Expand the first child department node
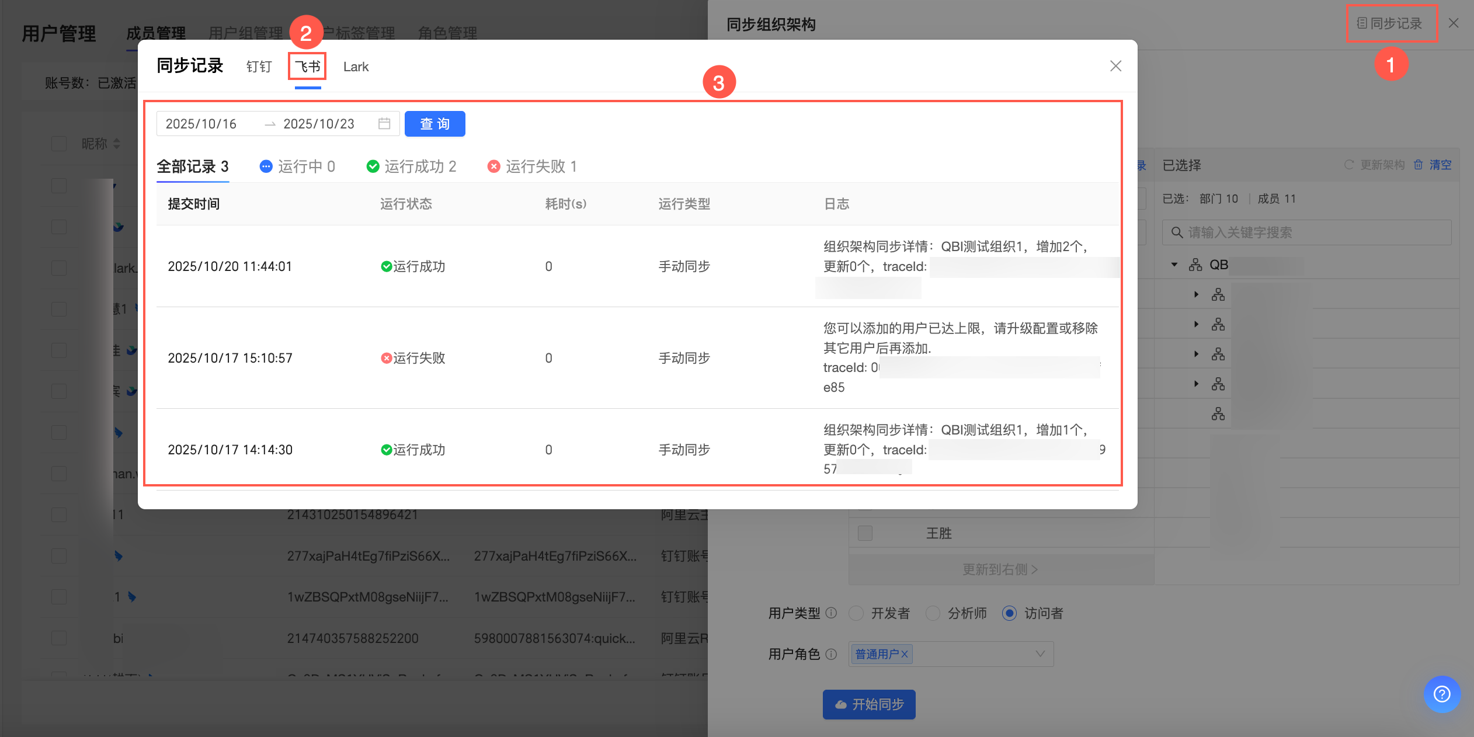 click(x=1196, y=294)
